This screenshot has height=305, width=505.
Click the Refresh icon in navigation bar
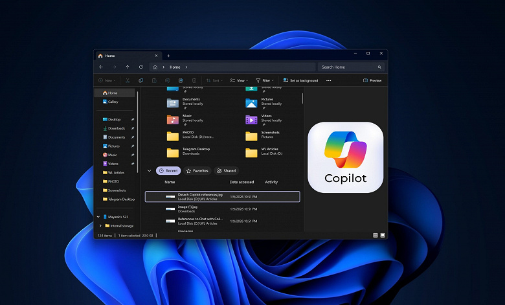tap(140, 67)
